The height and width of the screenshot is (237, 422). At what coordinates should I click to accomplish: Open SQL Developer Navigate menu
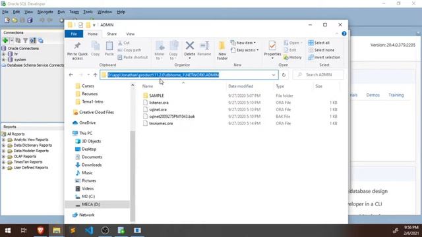click(45, 12)
